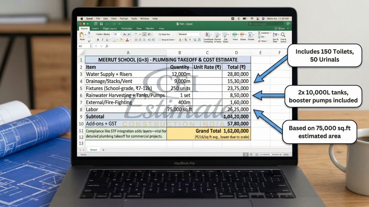Click the Format Painter brush icon

coord(89,41)
